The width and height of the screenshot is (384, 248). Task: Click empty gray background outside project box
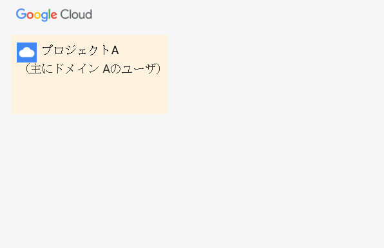(x=269, y=147)
